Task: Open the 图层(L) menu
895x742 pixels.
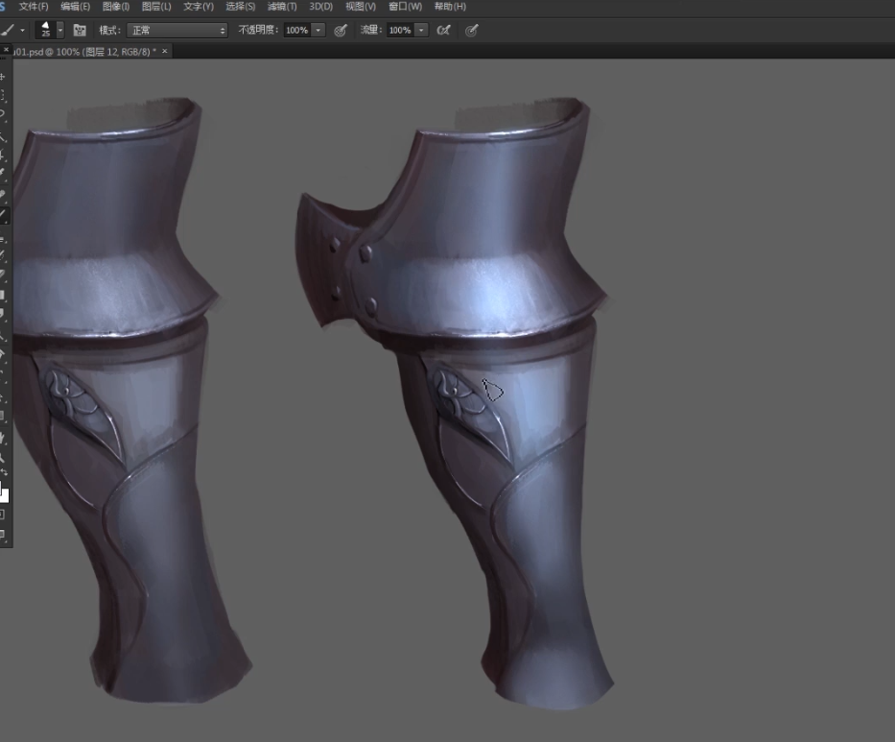Action: click(x=156, y=7)
